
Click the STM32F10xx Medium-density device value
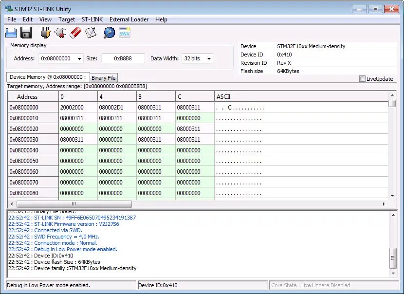click(311, 46)
